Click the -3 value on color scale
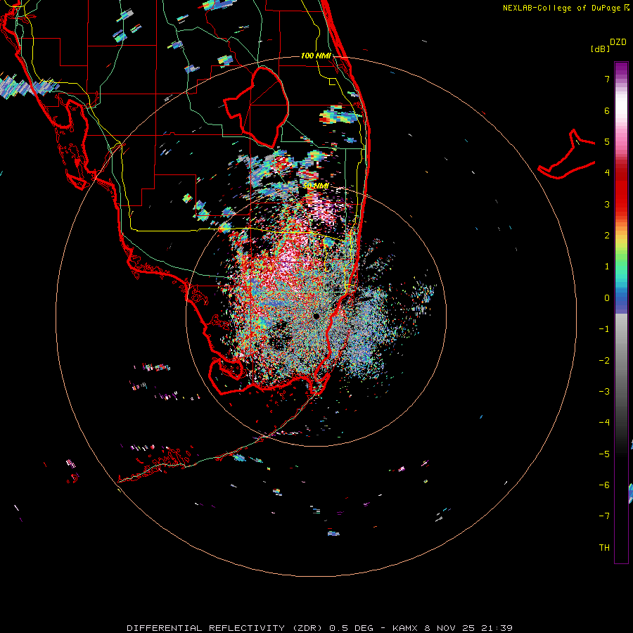Screen dimensions: 633x633 tap(604, 392)
